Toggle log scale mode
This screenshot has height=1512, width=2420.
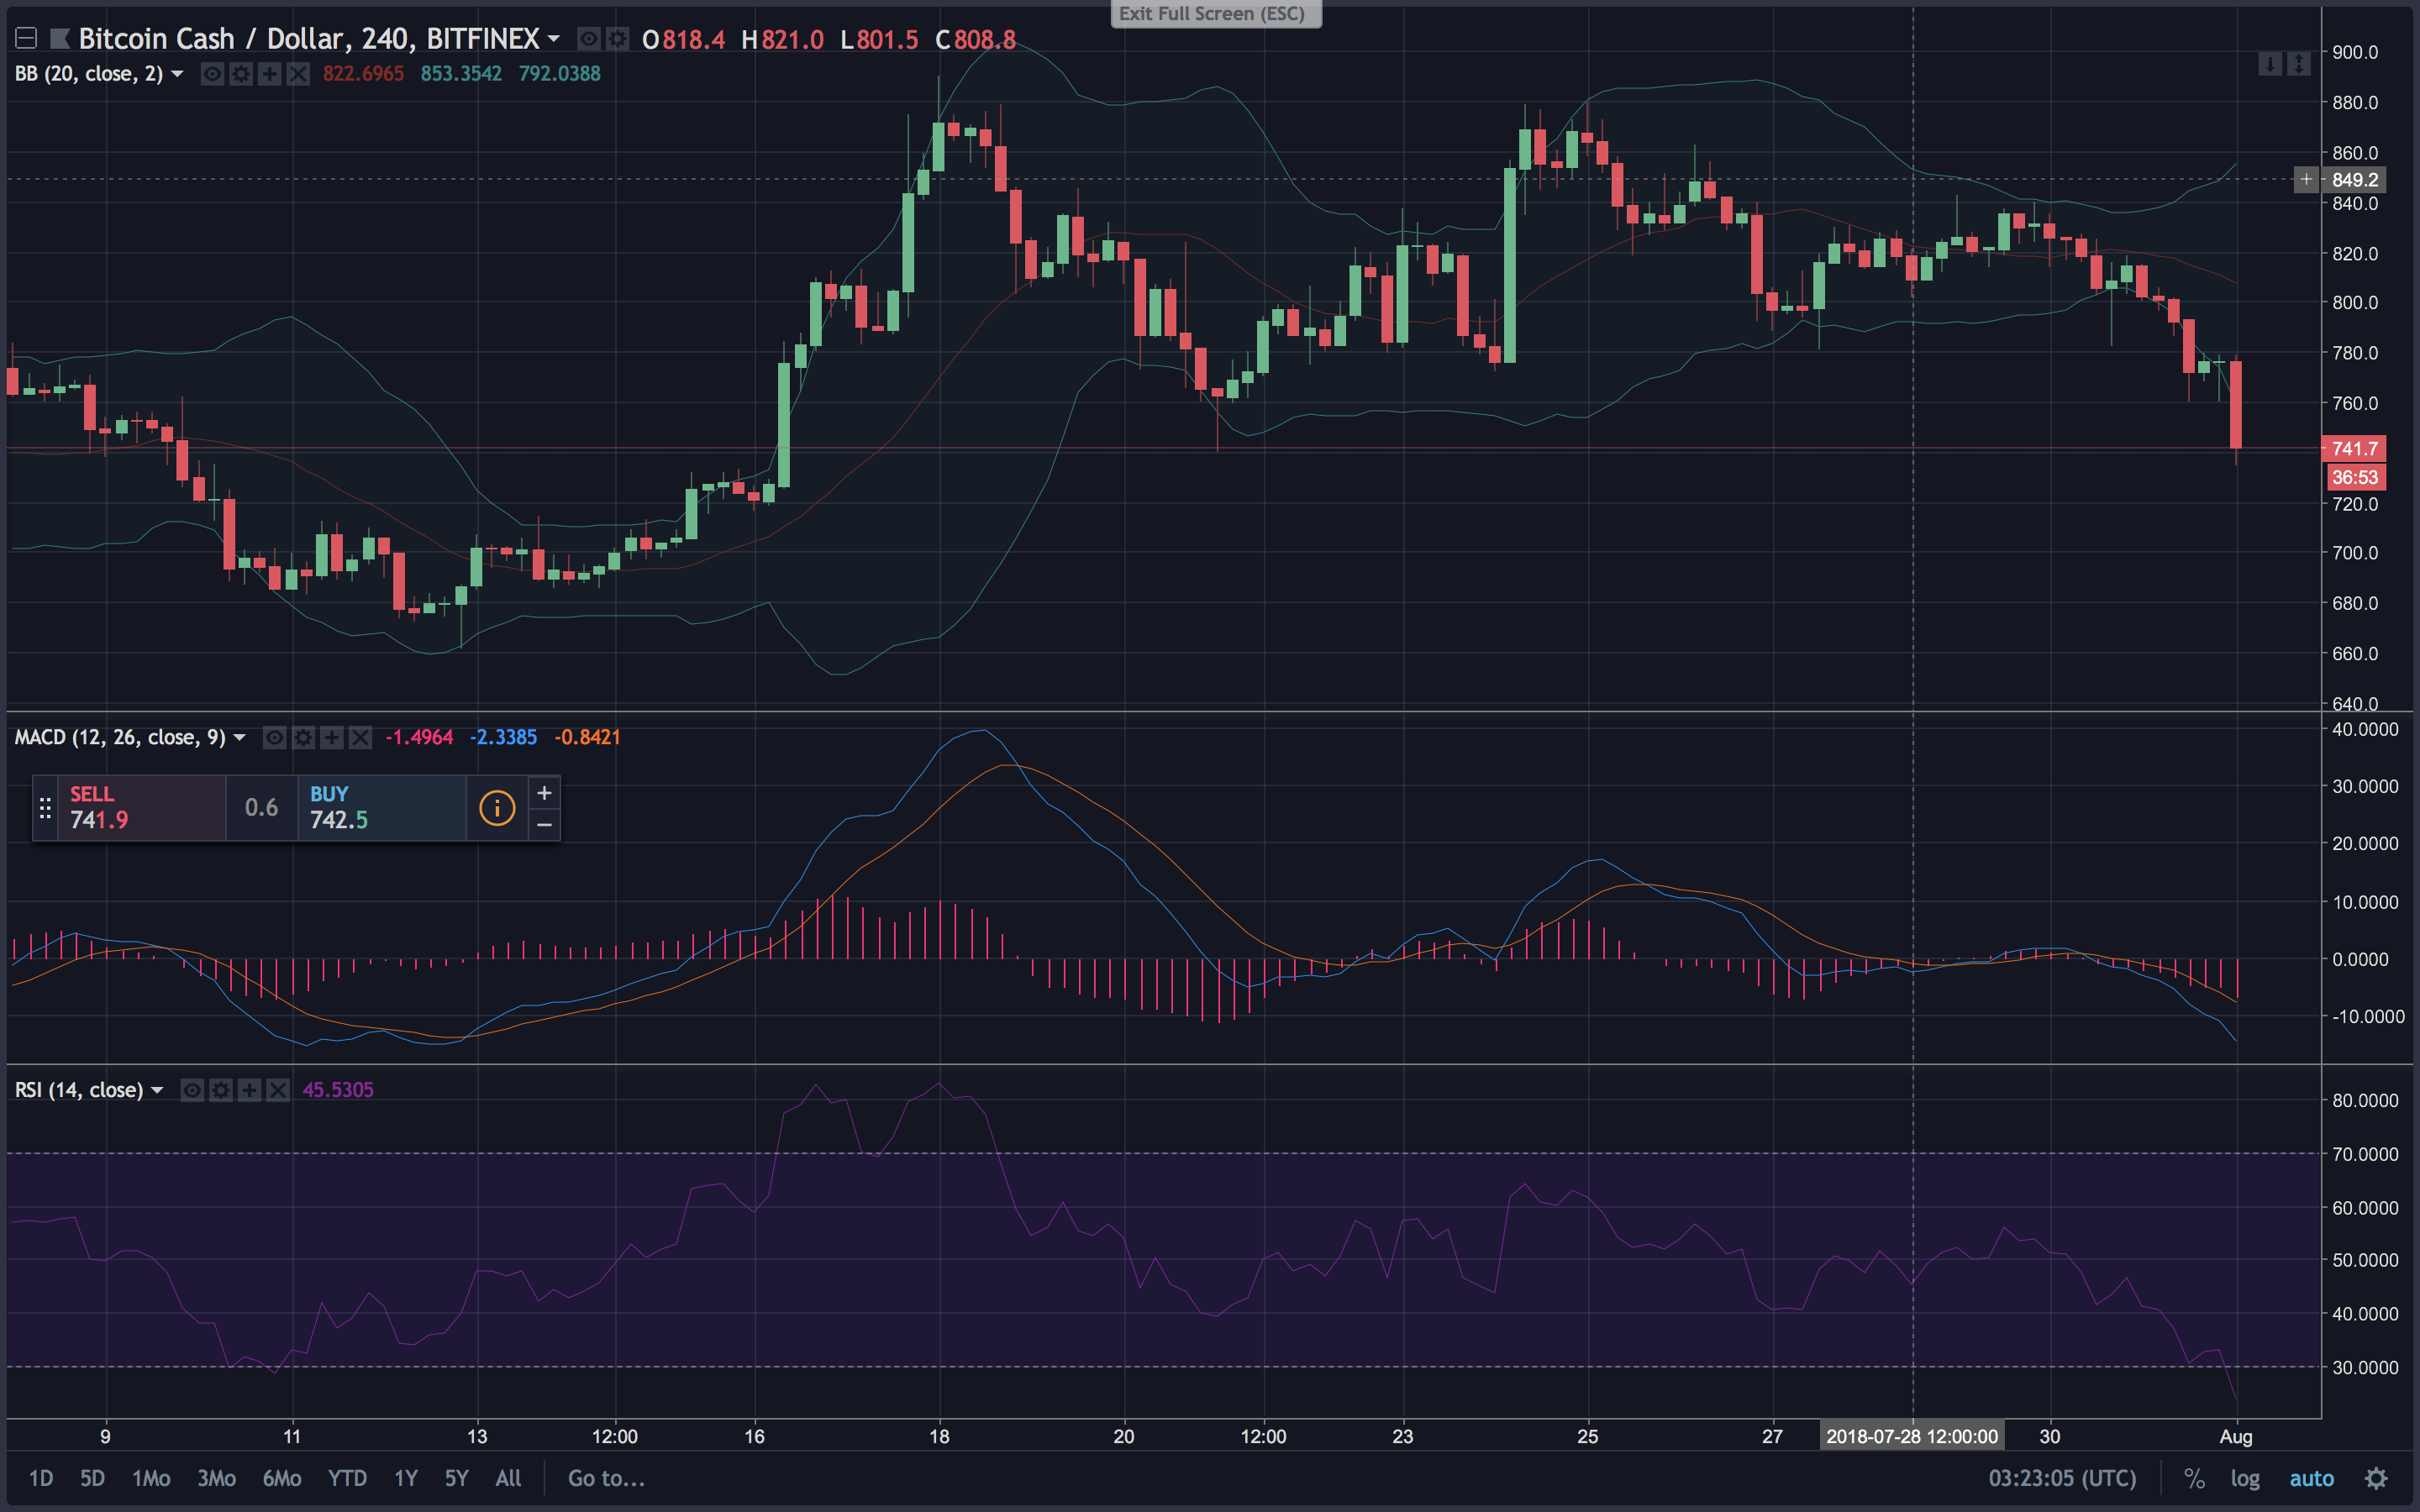pos(2245,1479)
